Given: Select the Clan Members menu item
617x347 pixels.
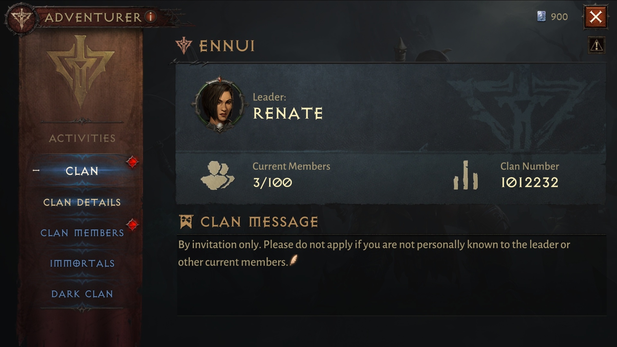Looking at the screenshot, I should pos(82,233).
